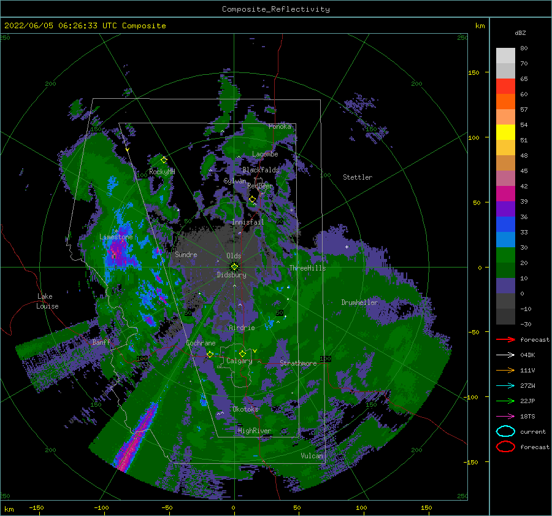Image resolution: width=552 pixels, height=516 pixels.
Task: Click the dBZ legend heading
Action: point(520,33)
